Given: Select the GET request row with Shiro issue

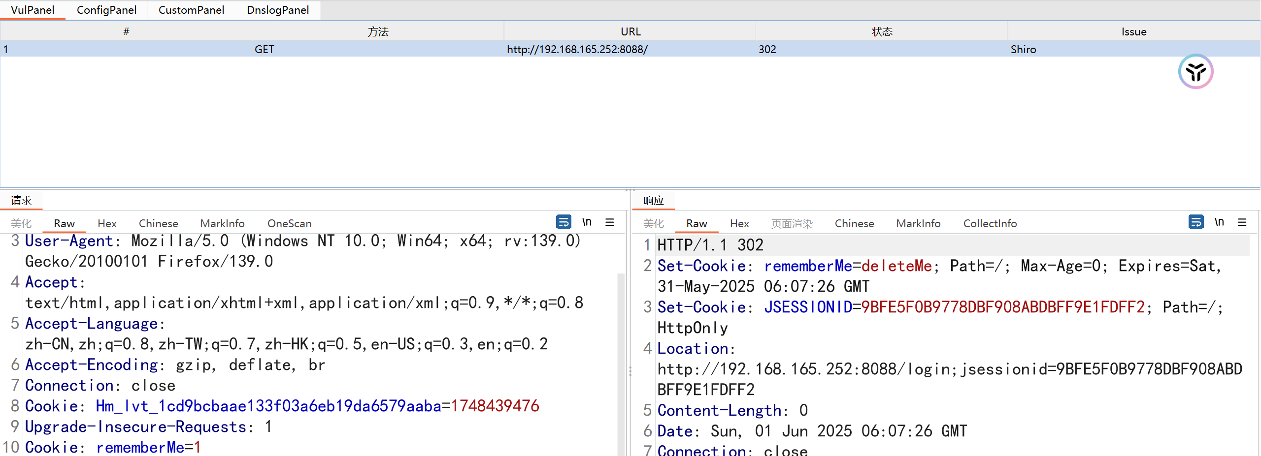Looking at the screenshot, I should (x=630, y=49).
